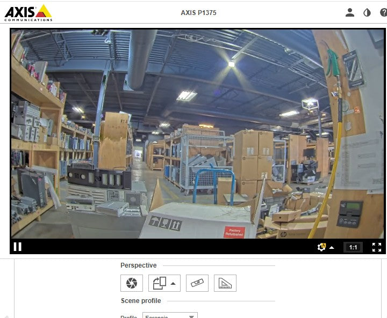Click the AXIS P1375 title text
This screenshot has height=318, width=387.
(198, 13)
